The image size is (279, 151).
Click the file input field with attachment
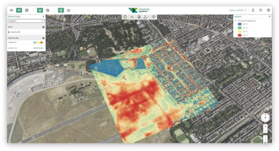coord(26,32)
